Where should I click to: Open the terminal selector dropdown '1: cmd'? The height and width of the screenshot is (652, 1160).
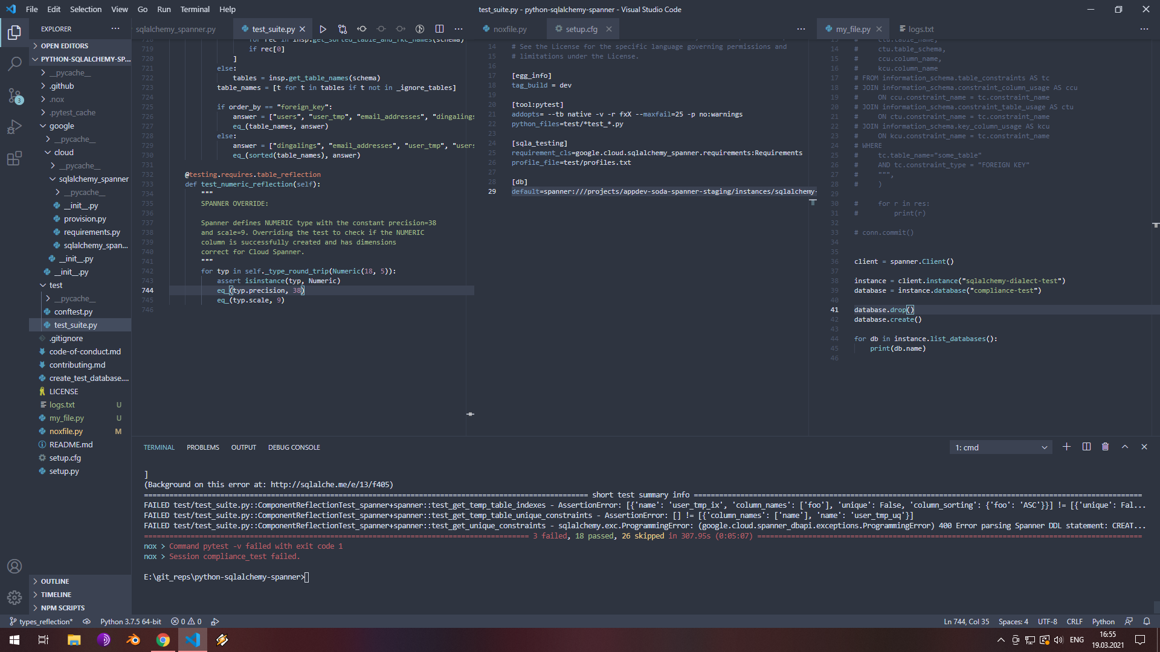click(x=1000, y=447)
